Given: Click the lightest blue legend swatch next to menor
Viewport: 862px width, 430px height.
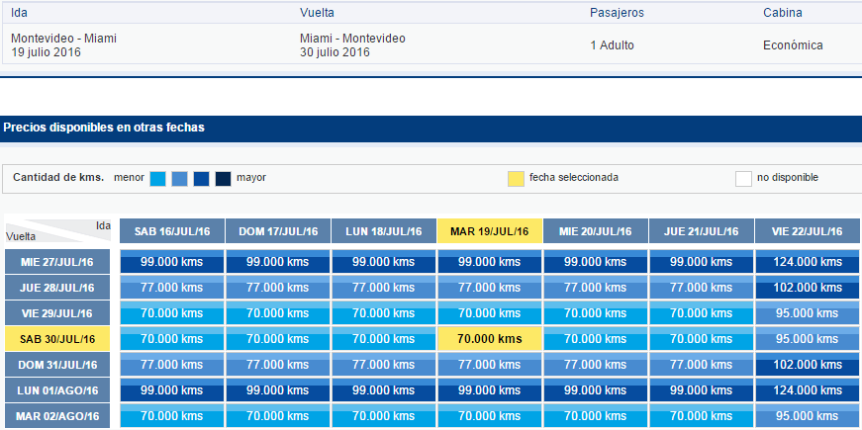Looking at the screenshot, I should [157, 179].
